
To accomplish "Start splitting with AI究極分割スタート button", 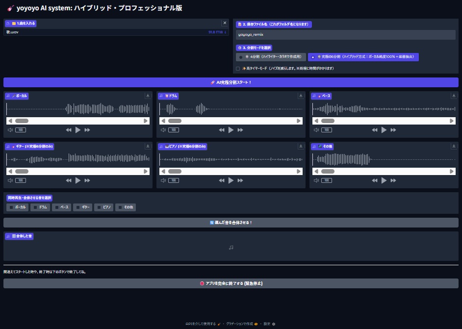I will [231, 82].
